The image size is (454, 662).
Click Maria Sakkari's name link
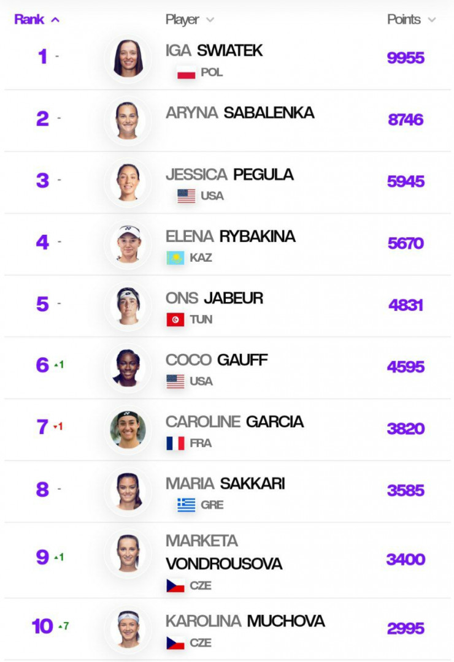pyautogui.click(x=225, y=484)
